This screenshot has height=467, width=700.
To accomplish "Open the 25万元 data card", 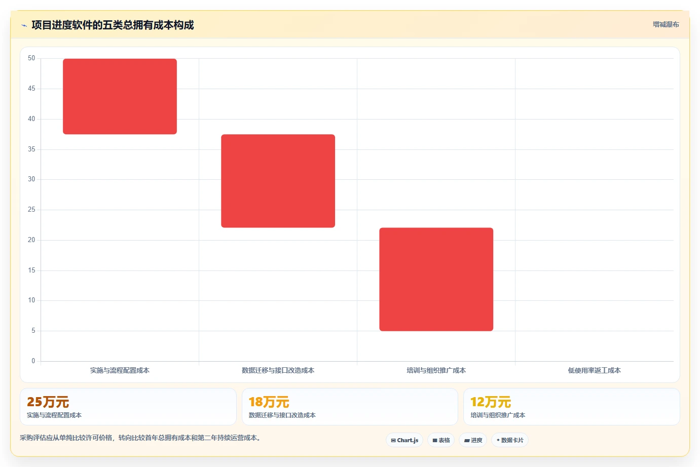I will point(128,407).
